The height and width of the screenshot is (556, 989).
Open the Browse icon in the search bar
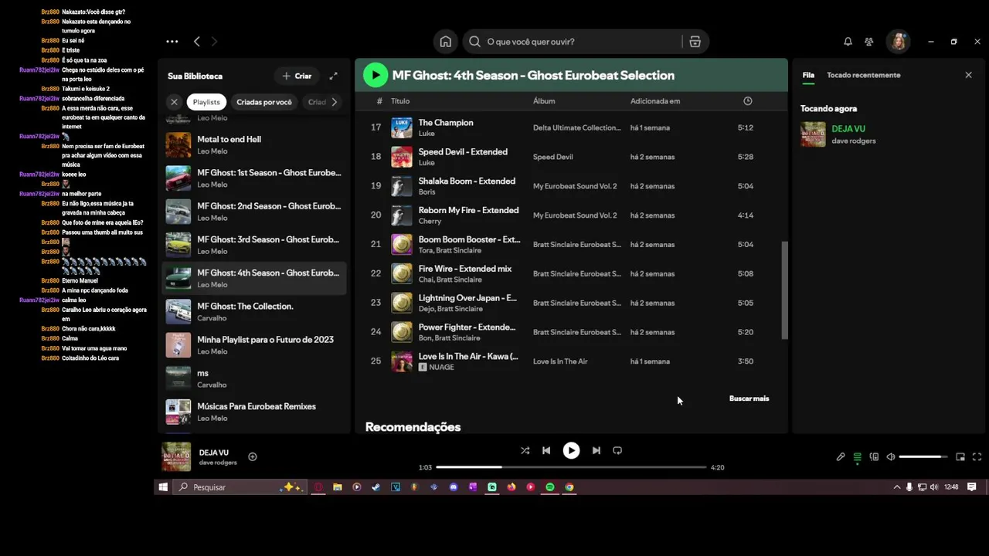[695, 42]
